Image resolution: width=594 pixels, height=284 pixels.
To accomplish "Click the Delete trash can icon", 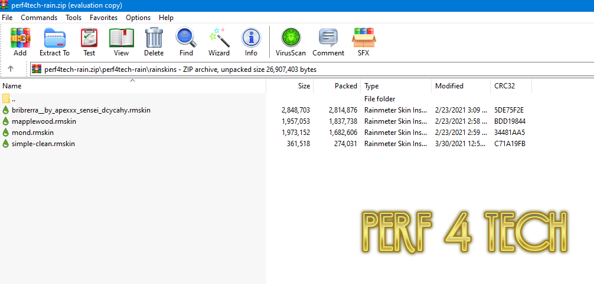I will [x=154, y=38].
